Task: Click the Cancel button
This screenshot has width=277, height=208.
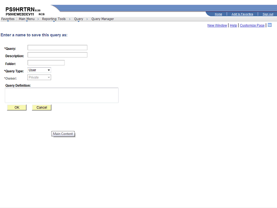Action: pos(42,107)
